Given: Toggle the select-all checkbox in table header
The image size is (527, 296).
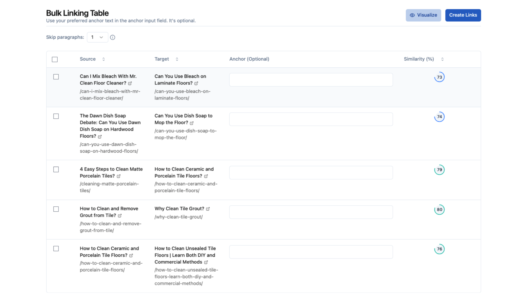Looking at the screenshot, I should click(x=55, y=59).
